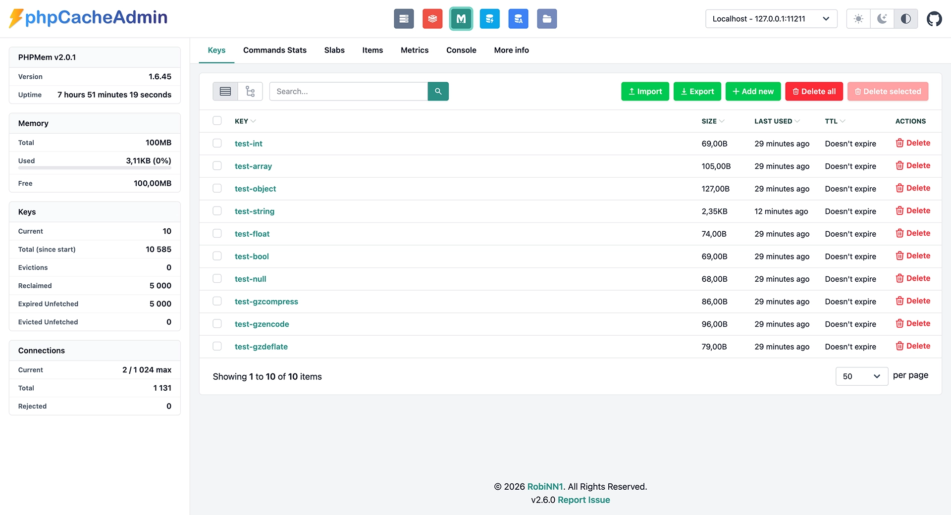951x515 pixels.
Task: Click trash icon for test-string
Action: coord(899,210)
